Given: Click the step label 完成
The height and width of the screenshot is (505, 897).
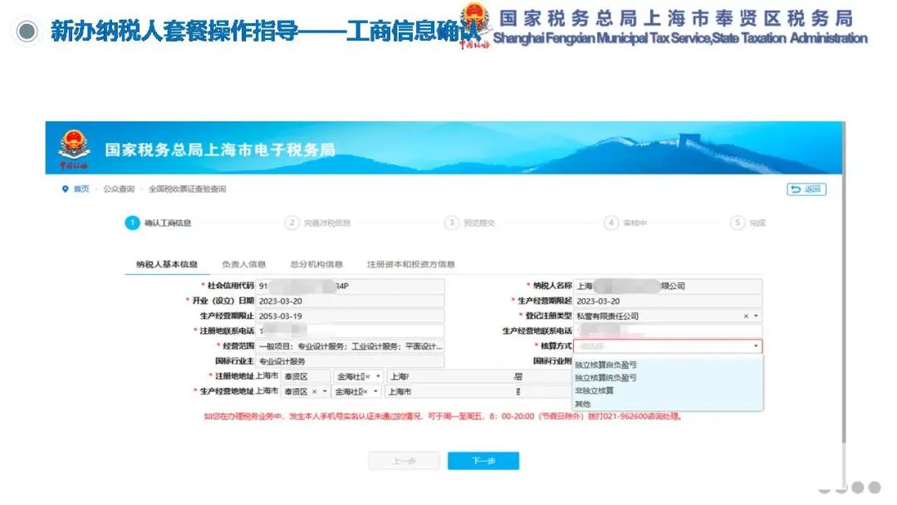Looking at the screenshot, I should 757,223.
